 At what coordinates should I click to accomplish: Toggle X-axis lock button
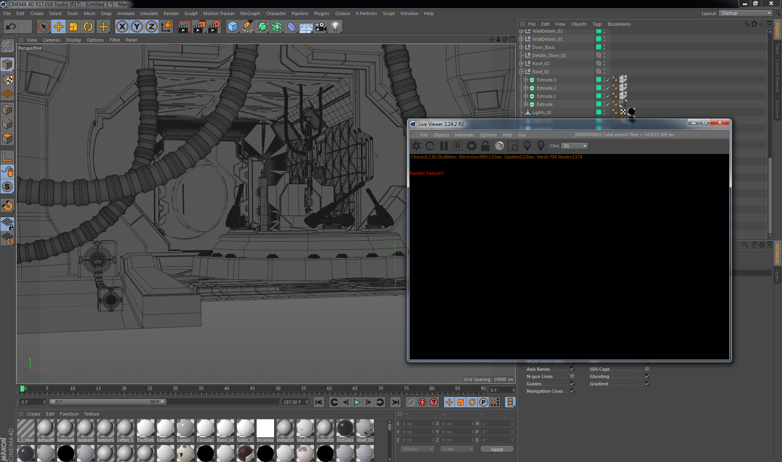122,27
